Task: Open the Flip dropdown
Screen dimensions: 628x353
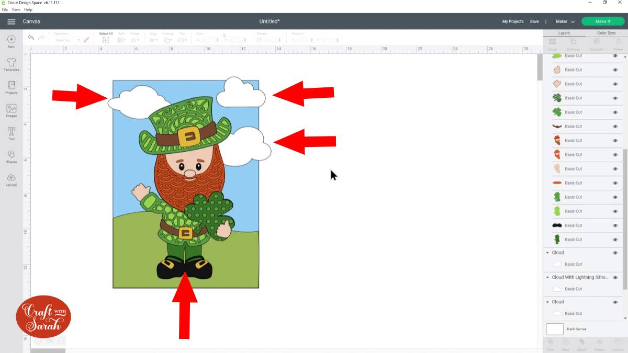Action: click(183, 40)
